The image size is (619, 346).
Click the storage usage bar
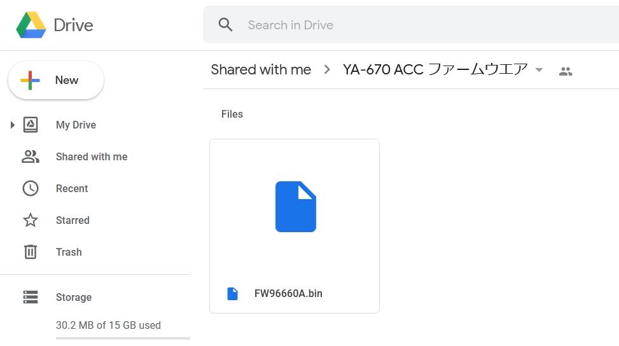point(123,338)
